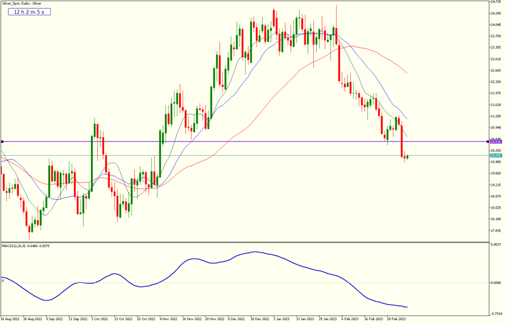Select the purple horizontal level line
Image resolution: width=506 pixels, height=323 pixels.
247,142
